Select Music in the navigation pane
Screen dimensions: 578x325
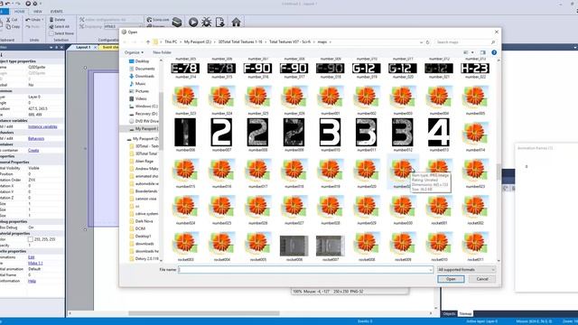coord(140,84)
